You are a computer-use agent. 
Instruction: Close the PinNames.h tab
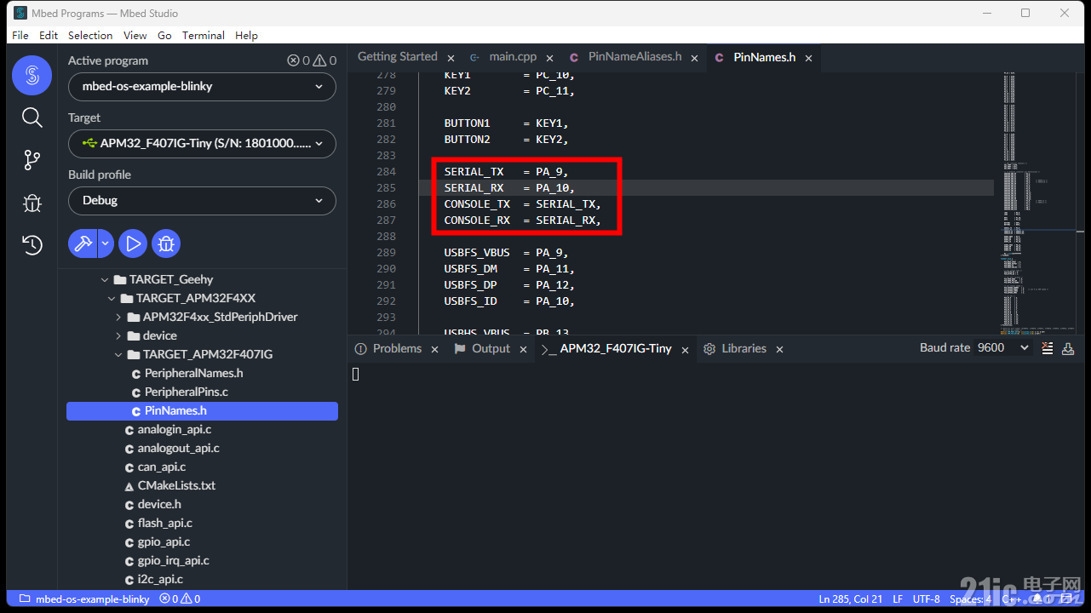point(808,58)
